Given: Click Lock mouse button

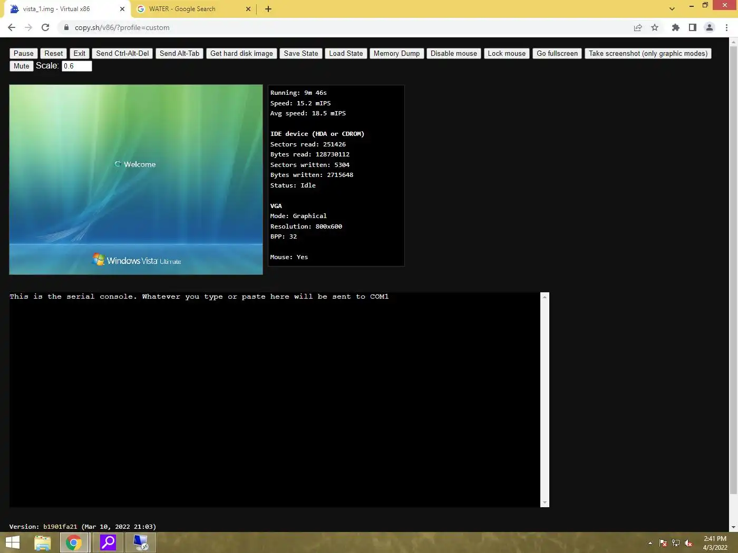Looking at the screenshot, I should tap(507, 53).
